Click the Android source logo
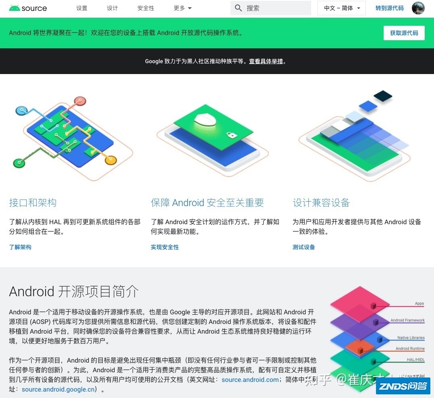The image size is (434, 398). pyautogui.click(x=28, y=8)
